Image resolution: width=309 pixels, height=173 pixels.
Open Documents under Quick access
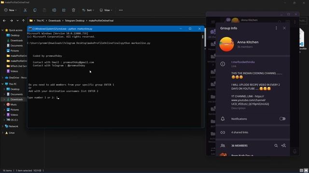[16, 46]
